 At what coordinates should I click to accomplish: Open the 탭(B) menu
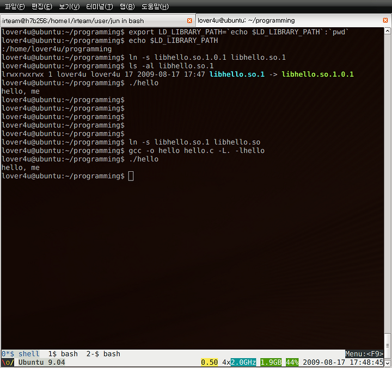127,7
